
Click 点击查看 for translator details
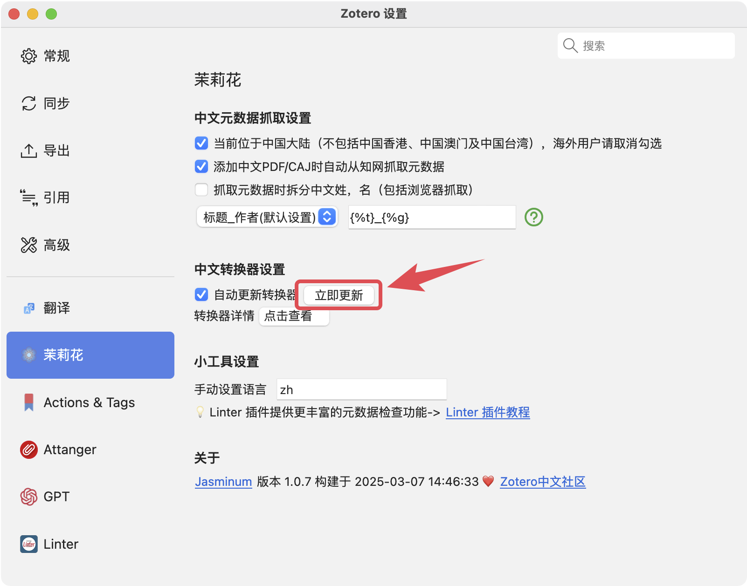pos(294,316)
